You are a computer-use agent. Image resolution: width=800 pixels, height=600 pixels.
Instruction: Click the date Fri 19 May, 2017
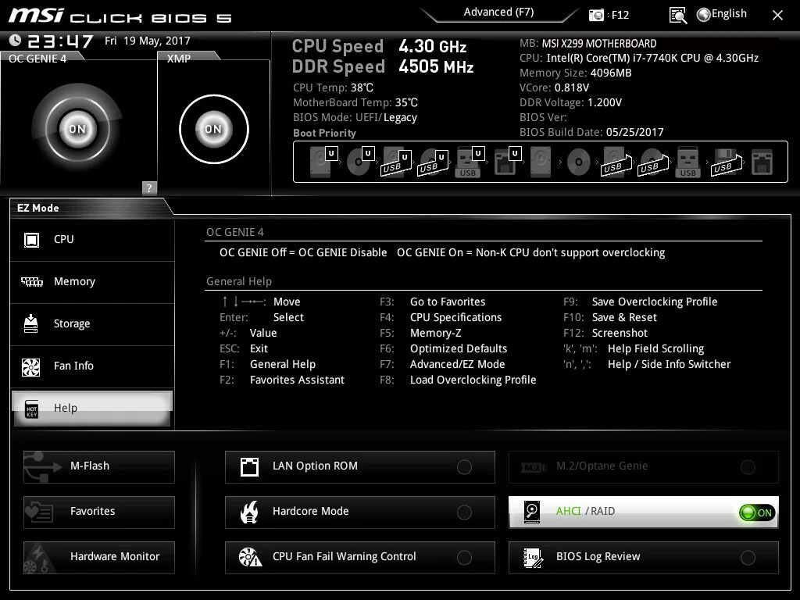[148, 41]
